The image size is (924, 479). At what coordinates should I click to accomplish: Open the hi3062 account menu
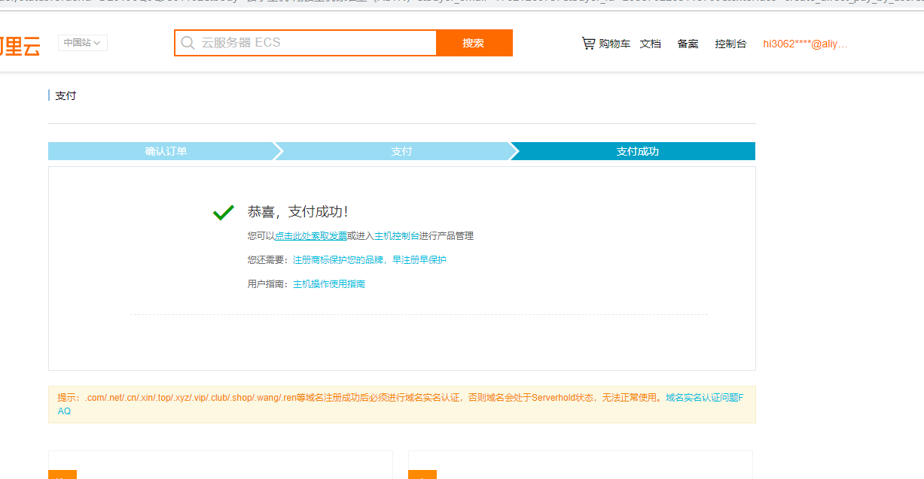[x=804, y=44]
